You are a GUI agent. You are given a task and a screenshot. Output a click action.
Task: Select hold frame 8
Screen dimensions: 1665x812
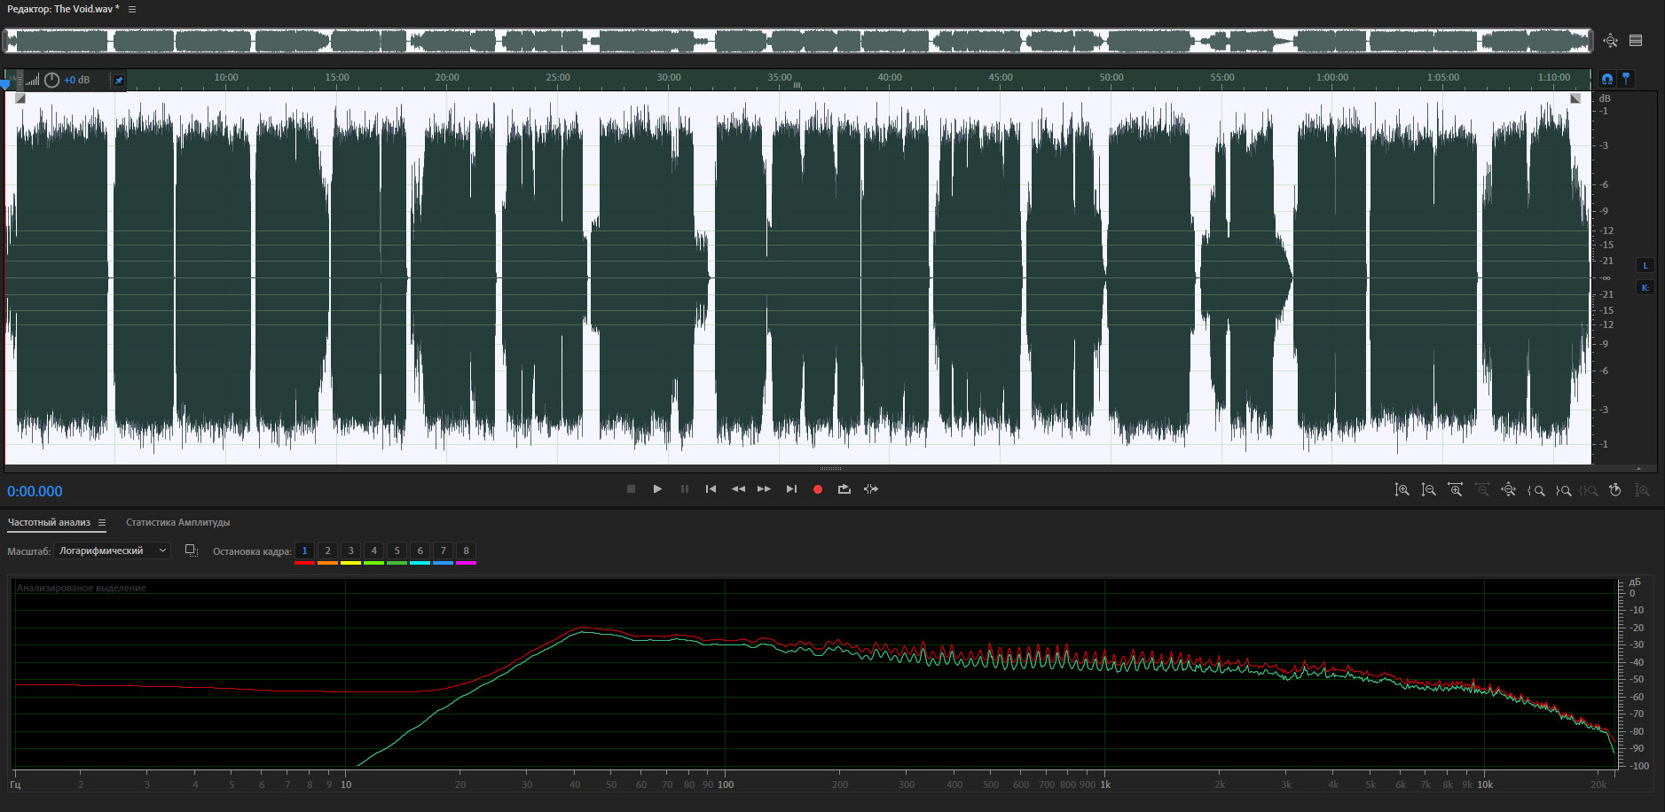click(x=466, y=551)
